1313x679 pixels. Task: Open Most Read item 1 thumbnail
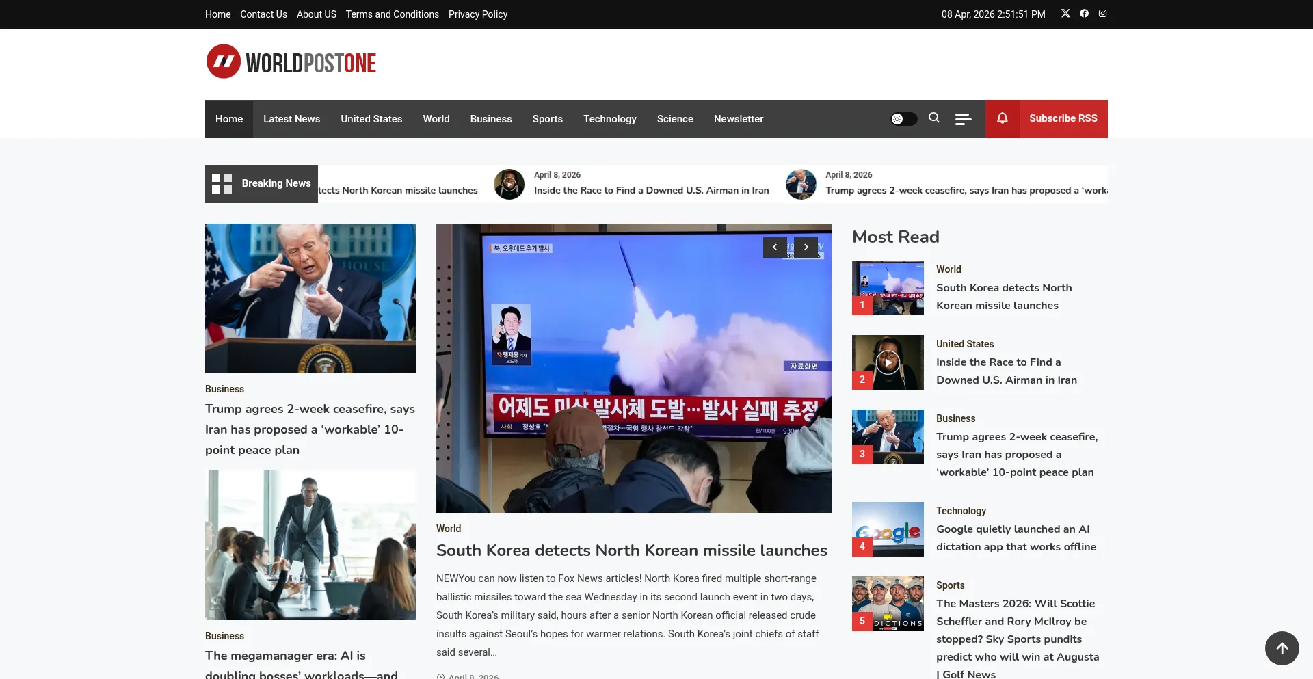click(x=888, y=288)
